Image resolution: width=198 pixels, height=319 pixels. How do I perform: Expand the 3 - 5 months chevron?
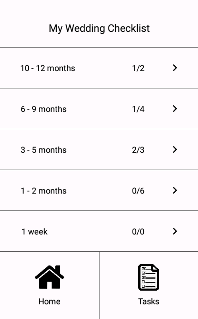click(175, 149)
